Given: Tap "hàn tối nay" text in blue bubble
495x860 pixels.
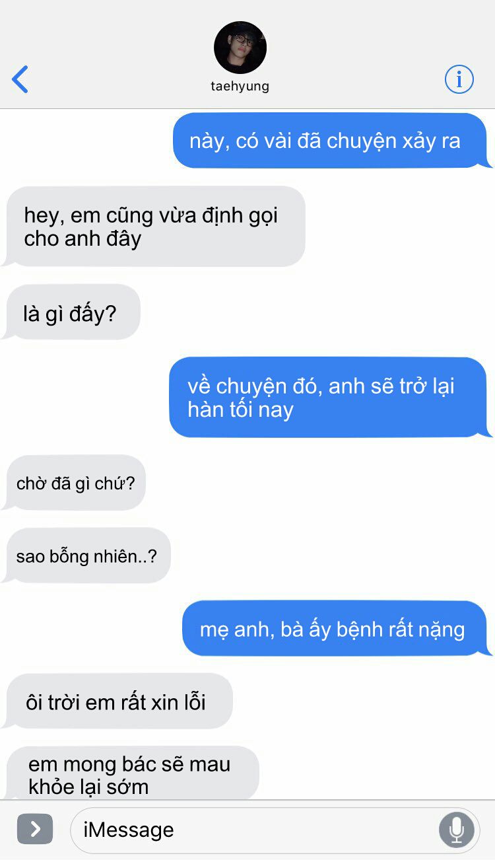Looking at the screenshot, I should (240, 410).
